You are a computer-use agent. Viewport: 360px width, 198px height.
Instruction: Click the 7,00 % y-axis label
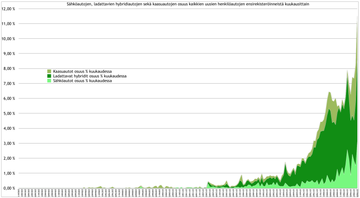[x=9, y=84]
